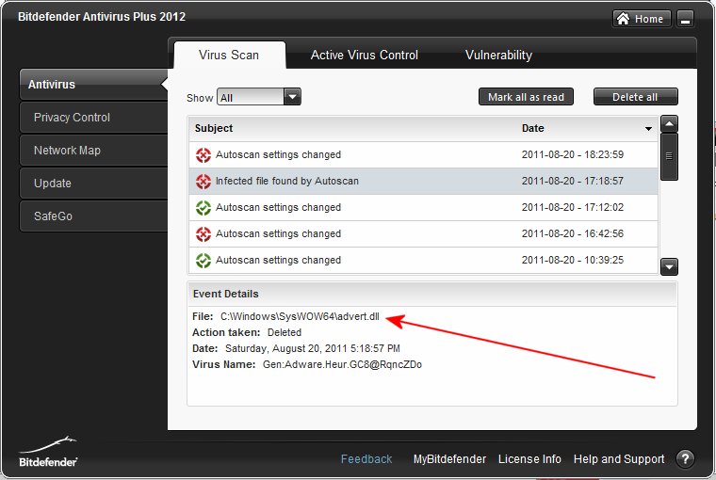The image size is (716, 480).
Task: Click green check icon of 10:39:25 event
Action: point(203,261)
